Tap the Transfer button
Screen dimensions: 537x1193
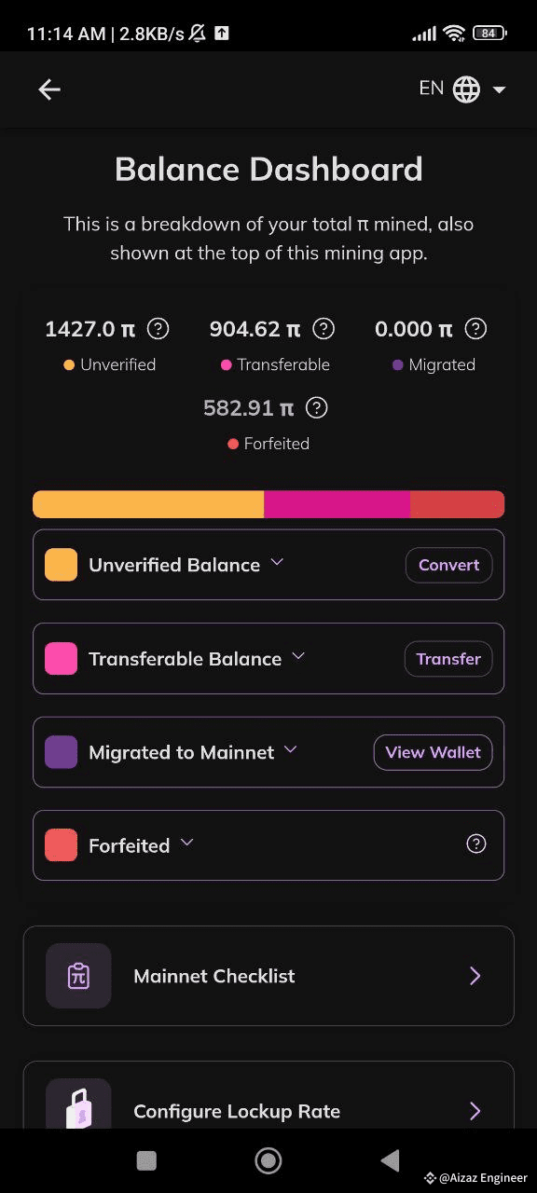pos(448,659)
